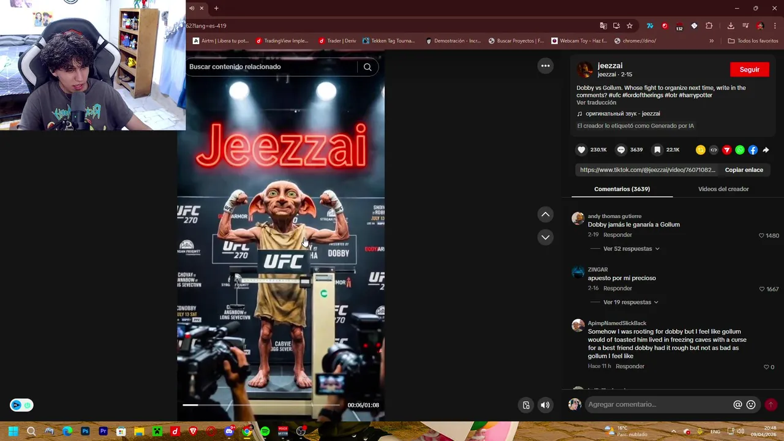The height and width of the screenshot is (441, 784).
Task: Open browser Downloads icon
Action: point(731,26)
